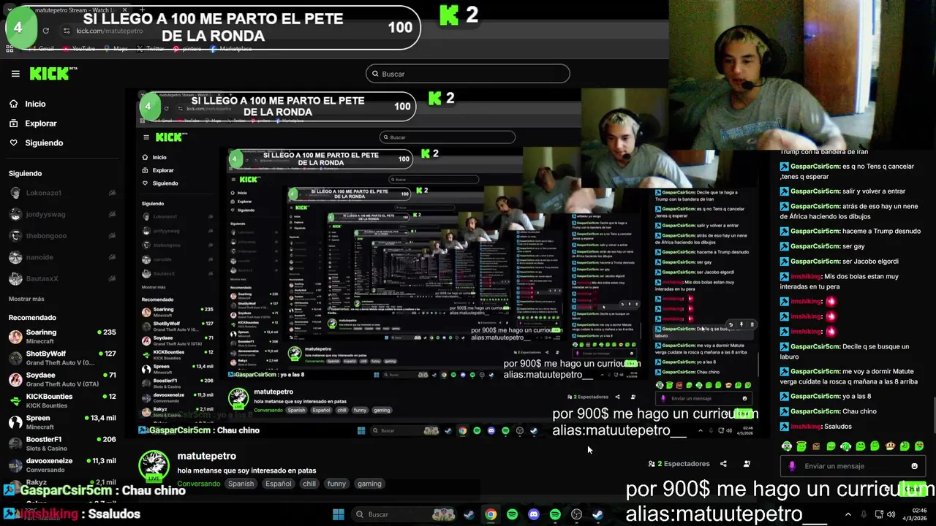Click Soarinng channel avatar
936x526 pixels.
pyautogui.click(x=15, y=337)
